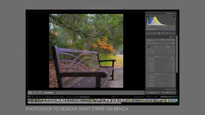Adjust the Blacks slider handle
Screen dimensions: 205x115
pyautogui.click(x=161, y=71)
